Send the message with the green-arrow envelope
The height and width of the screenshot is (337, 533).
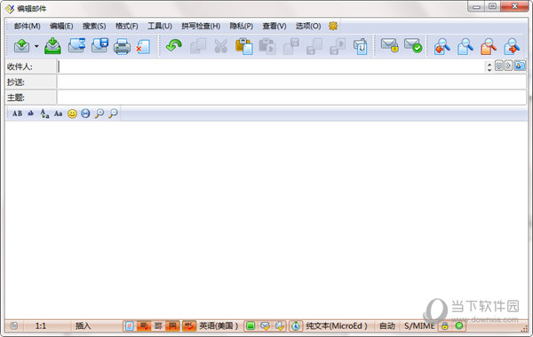click(x=21, y=46)
